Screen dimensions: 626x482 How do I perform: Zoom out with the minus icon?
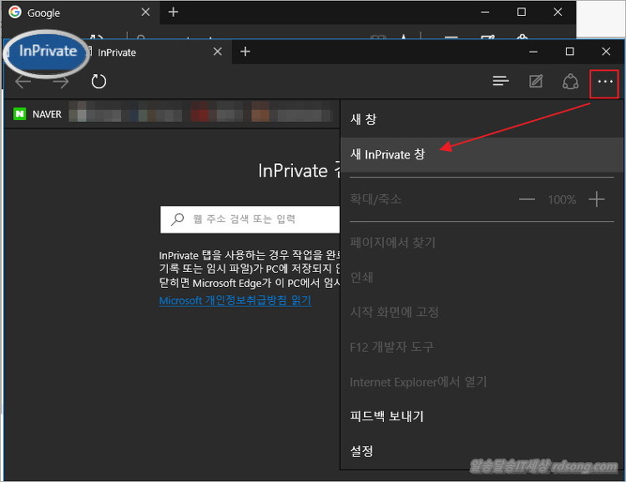(527, 200)
